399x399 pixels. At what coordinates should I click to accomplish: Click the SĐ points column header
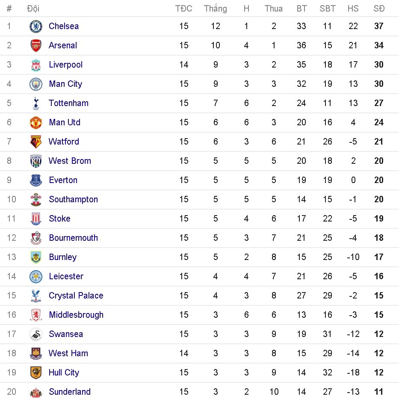[x=379, y=9]
